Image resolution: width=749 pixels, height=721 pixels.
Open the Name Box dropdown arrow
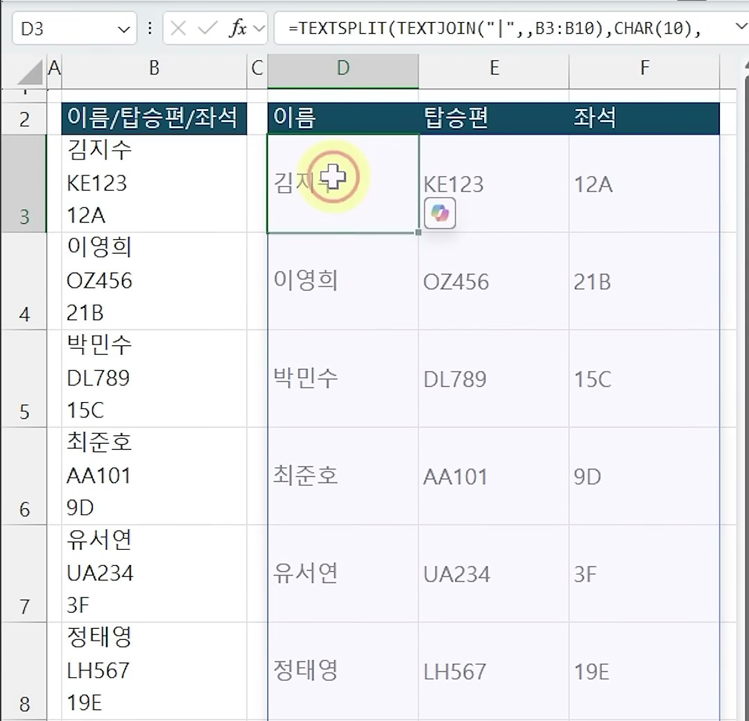tap(123, 30)
